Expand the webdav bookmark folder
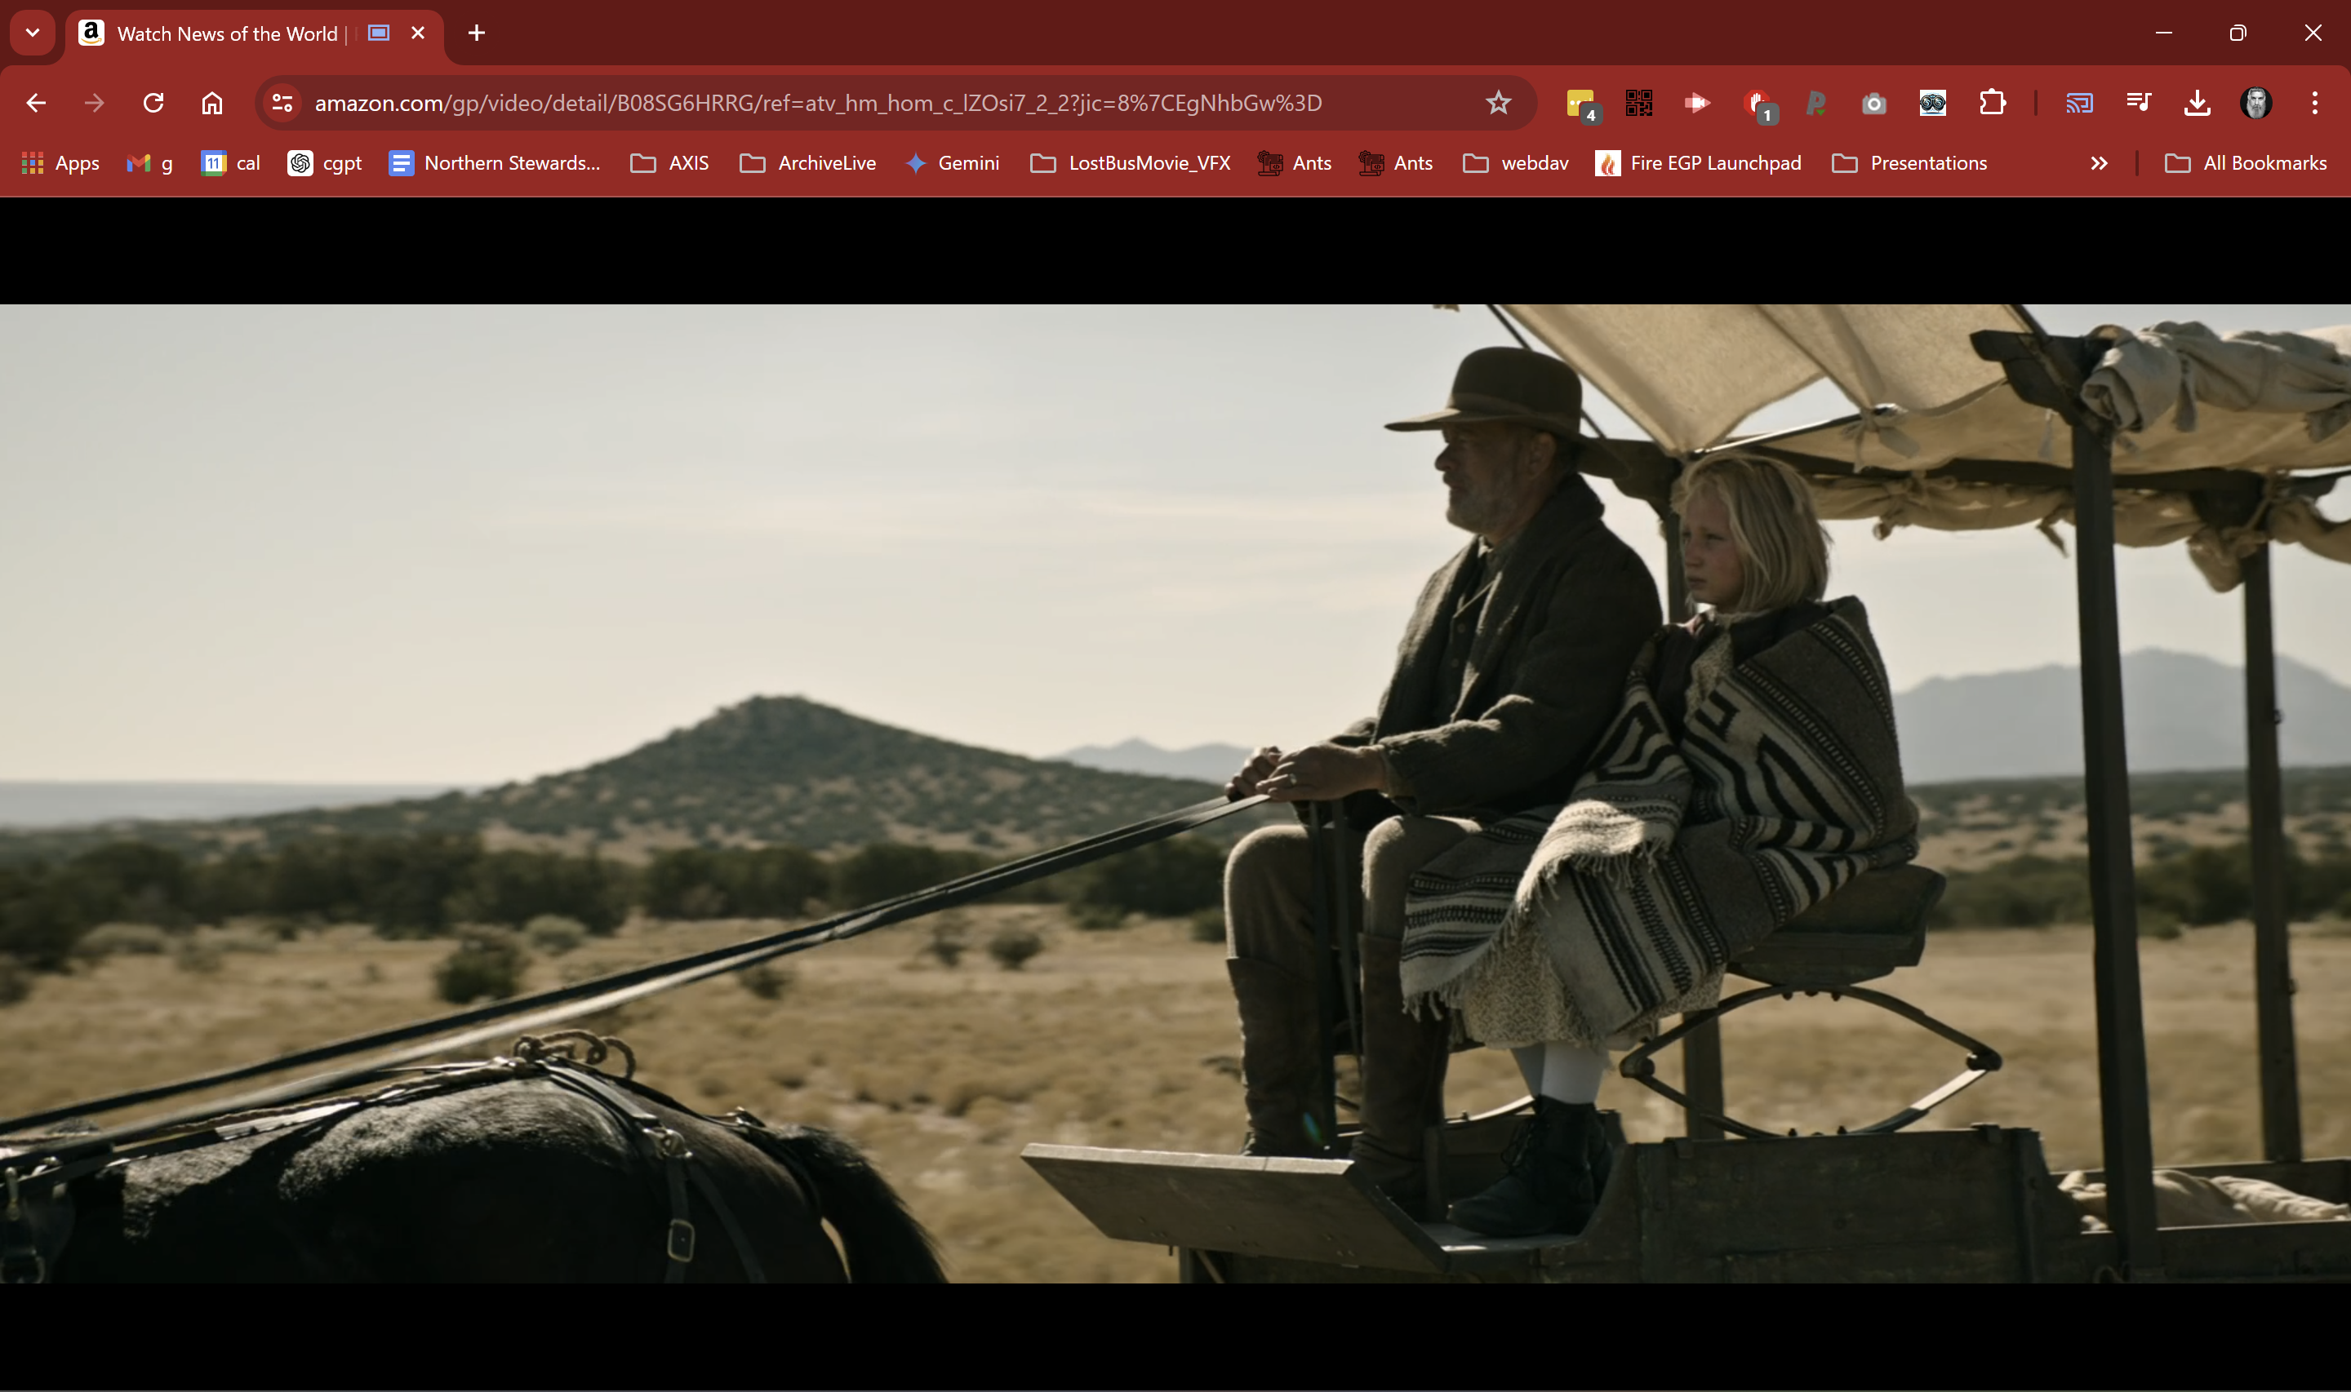Screen dimensions: 2351x1392 (x=1516, y=163)
